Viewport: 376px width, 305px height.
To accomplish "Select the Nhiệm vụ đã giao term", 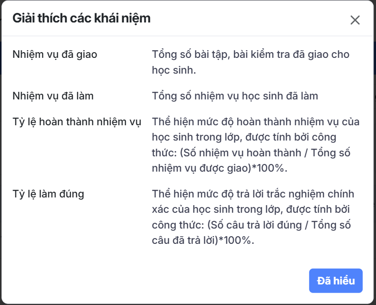I will click(x=55, y=54).
